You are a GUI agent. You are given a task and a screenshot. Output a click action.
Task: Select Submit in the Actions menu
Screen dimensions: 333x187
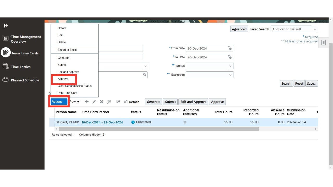coord(62,65)
